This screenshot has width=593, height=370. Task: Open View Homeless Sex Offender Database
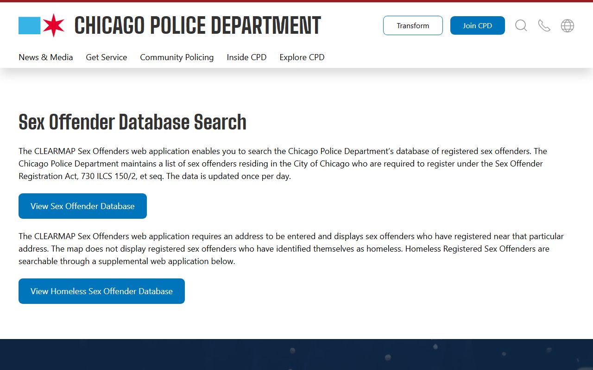tap(101, 291)
